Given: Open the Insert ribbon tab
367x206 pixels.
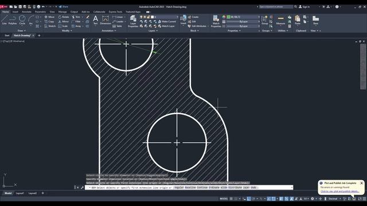Looking at the screenshot, I should [15, 11].
